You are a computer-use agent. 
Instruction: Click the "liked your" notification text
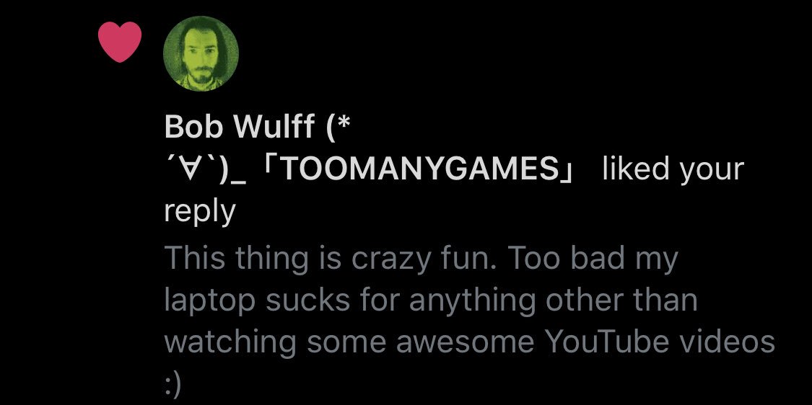click(x=673, y=169)
